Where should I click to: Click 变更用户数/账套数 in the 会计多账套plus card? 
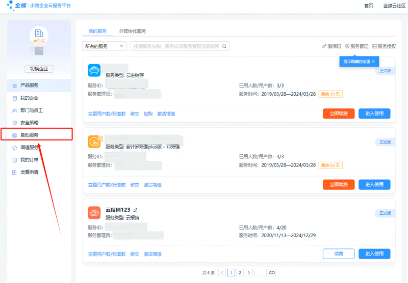tap(107, 185)
